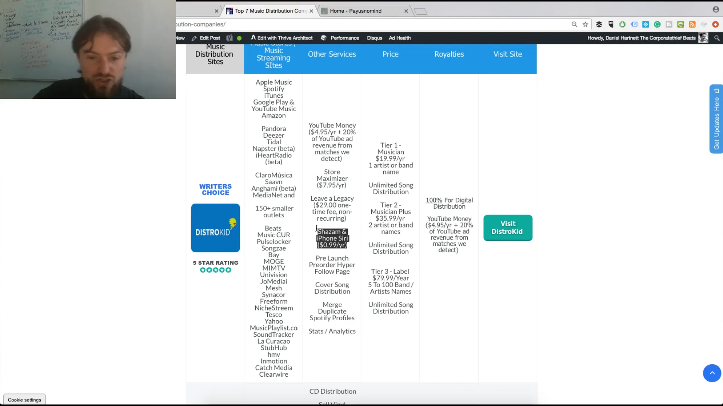Image resolution: width=723 pixels, height=406 pixels.
Task: Click the highlighted Shazam & iPhone Siri text
Action: pyautogui.click(x=332, y=238)
